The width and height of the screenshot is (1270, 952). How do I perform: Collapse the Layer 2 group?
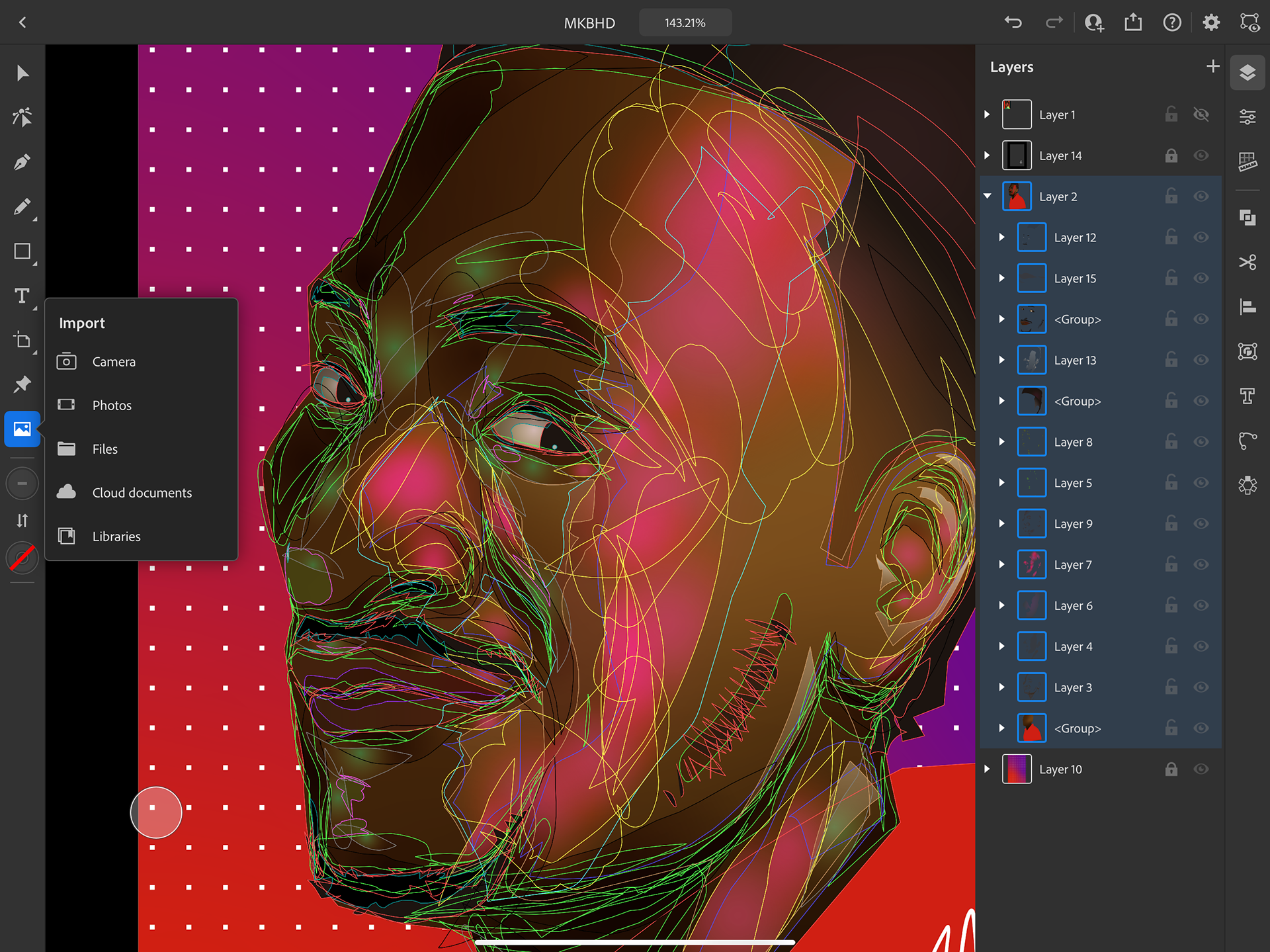988,196
